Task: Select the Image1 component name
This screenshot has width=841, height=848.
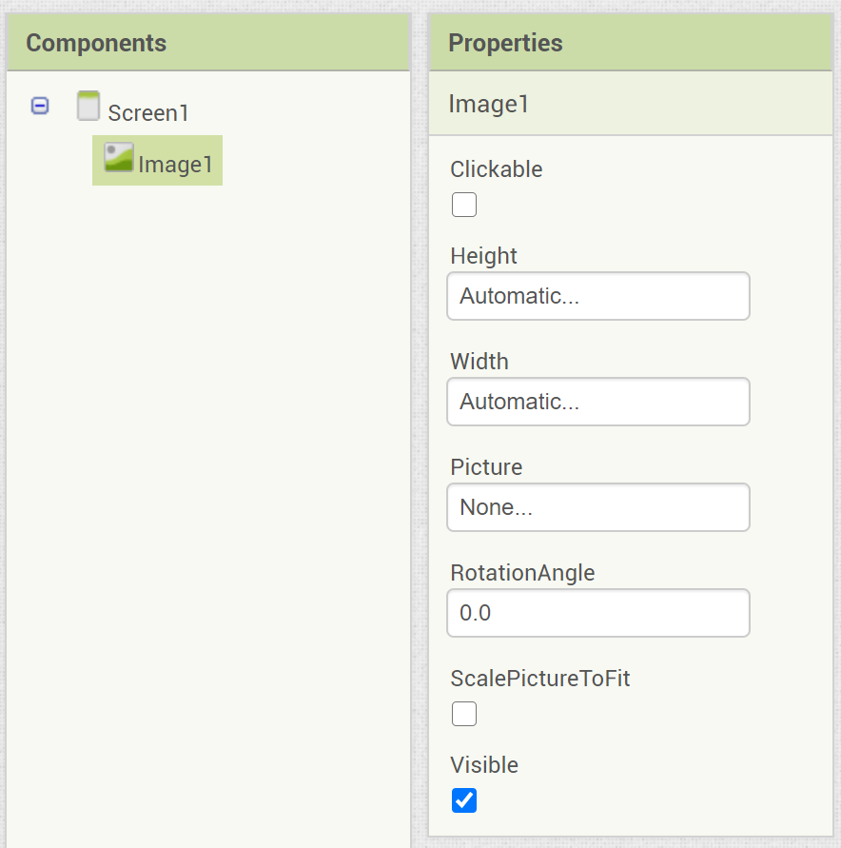Action: 176,165
